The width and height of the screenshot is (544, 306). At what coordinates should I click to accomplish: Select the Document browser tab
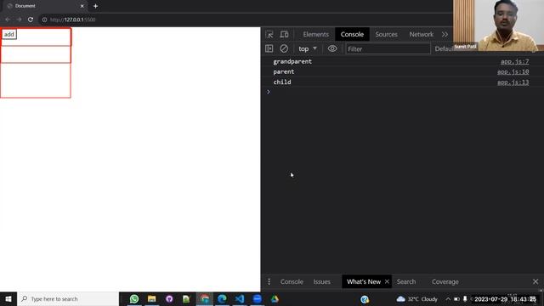[45, 6]
